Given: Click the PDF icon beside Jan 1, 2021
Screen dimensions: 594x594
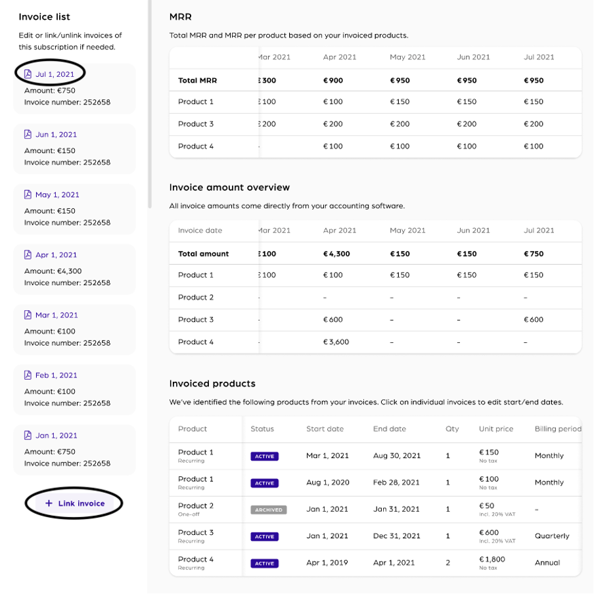Looking at the screenshot, I should point(28,435).
